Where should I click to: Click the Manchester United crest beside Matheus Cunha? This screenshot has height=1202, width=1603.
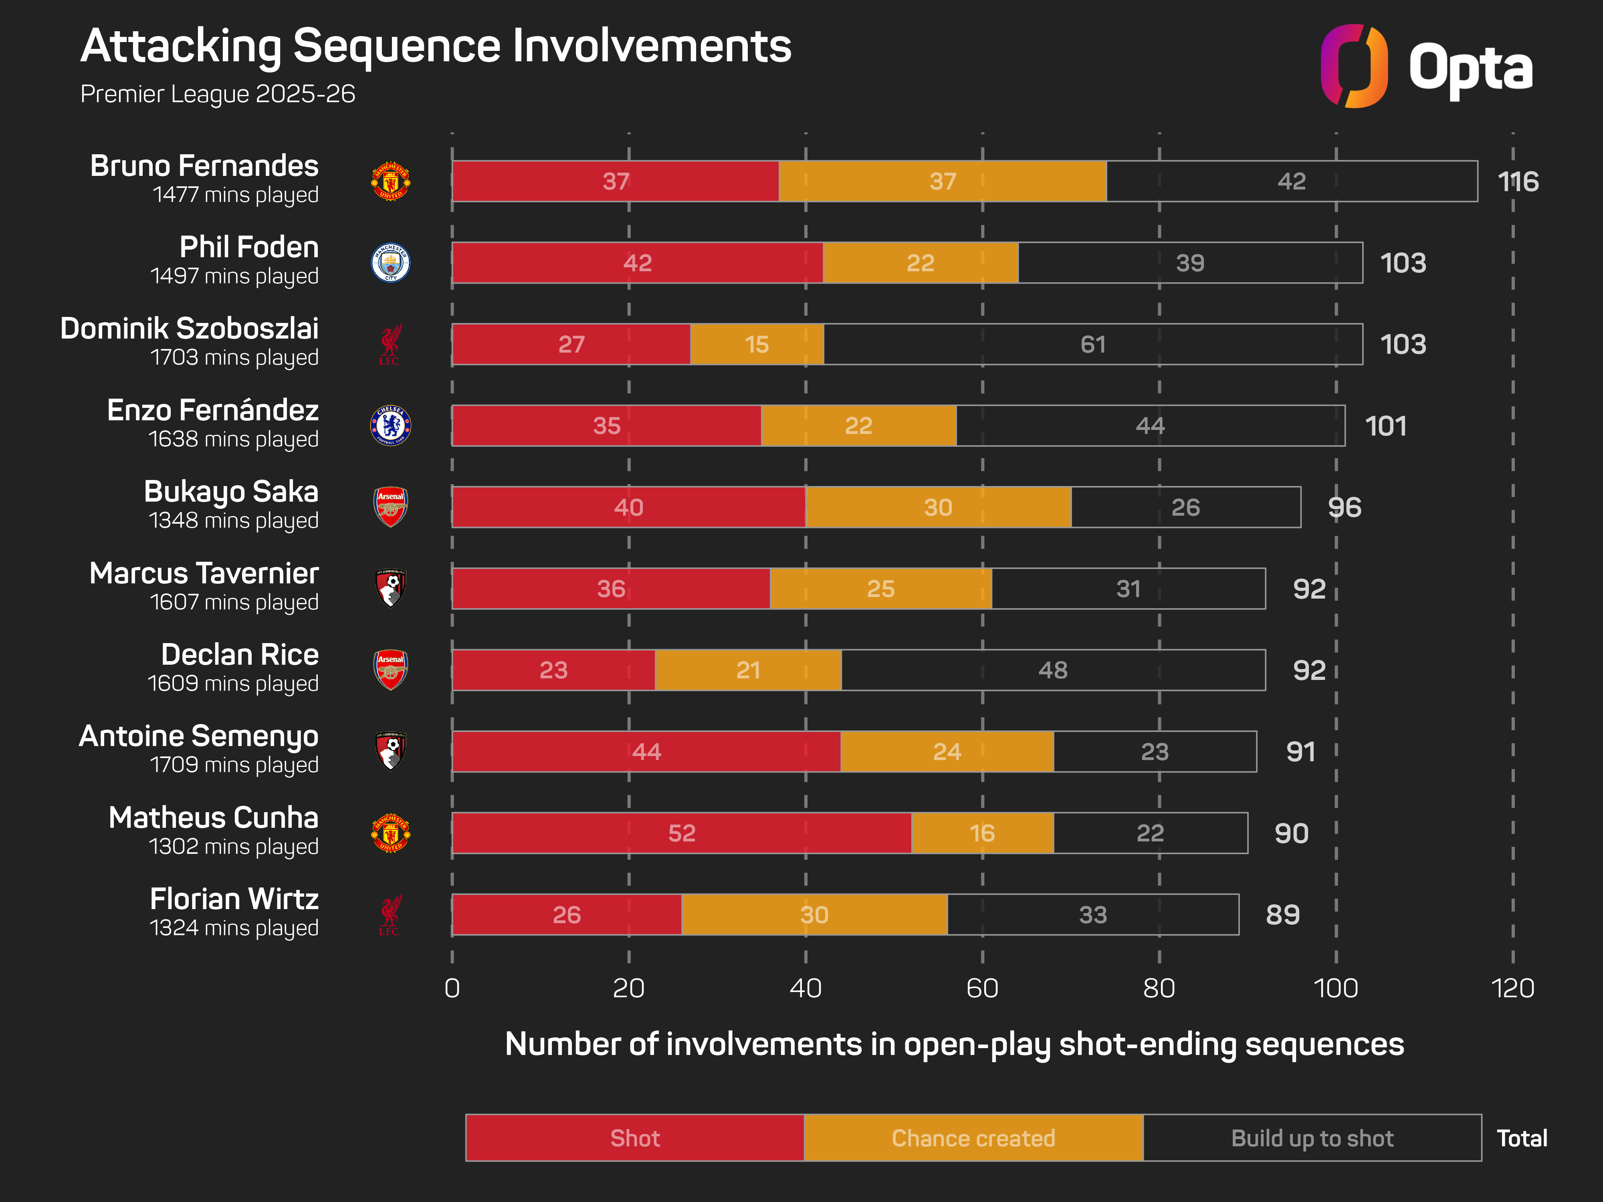tap(391, 833)
